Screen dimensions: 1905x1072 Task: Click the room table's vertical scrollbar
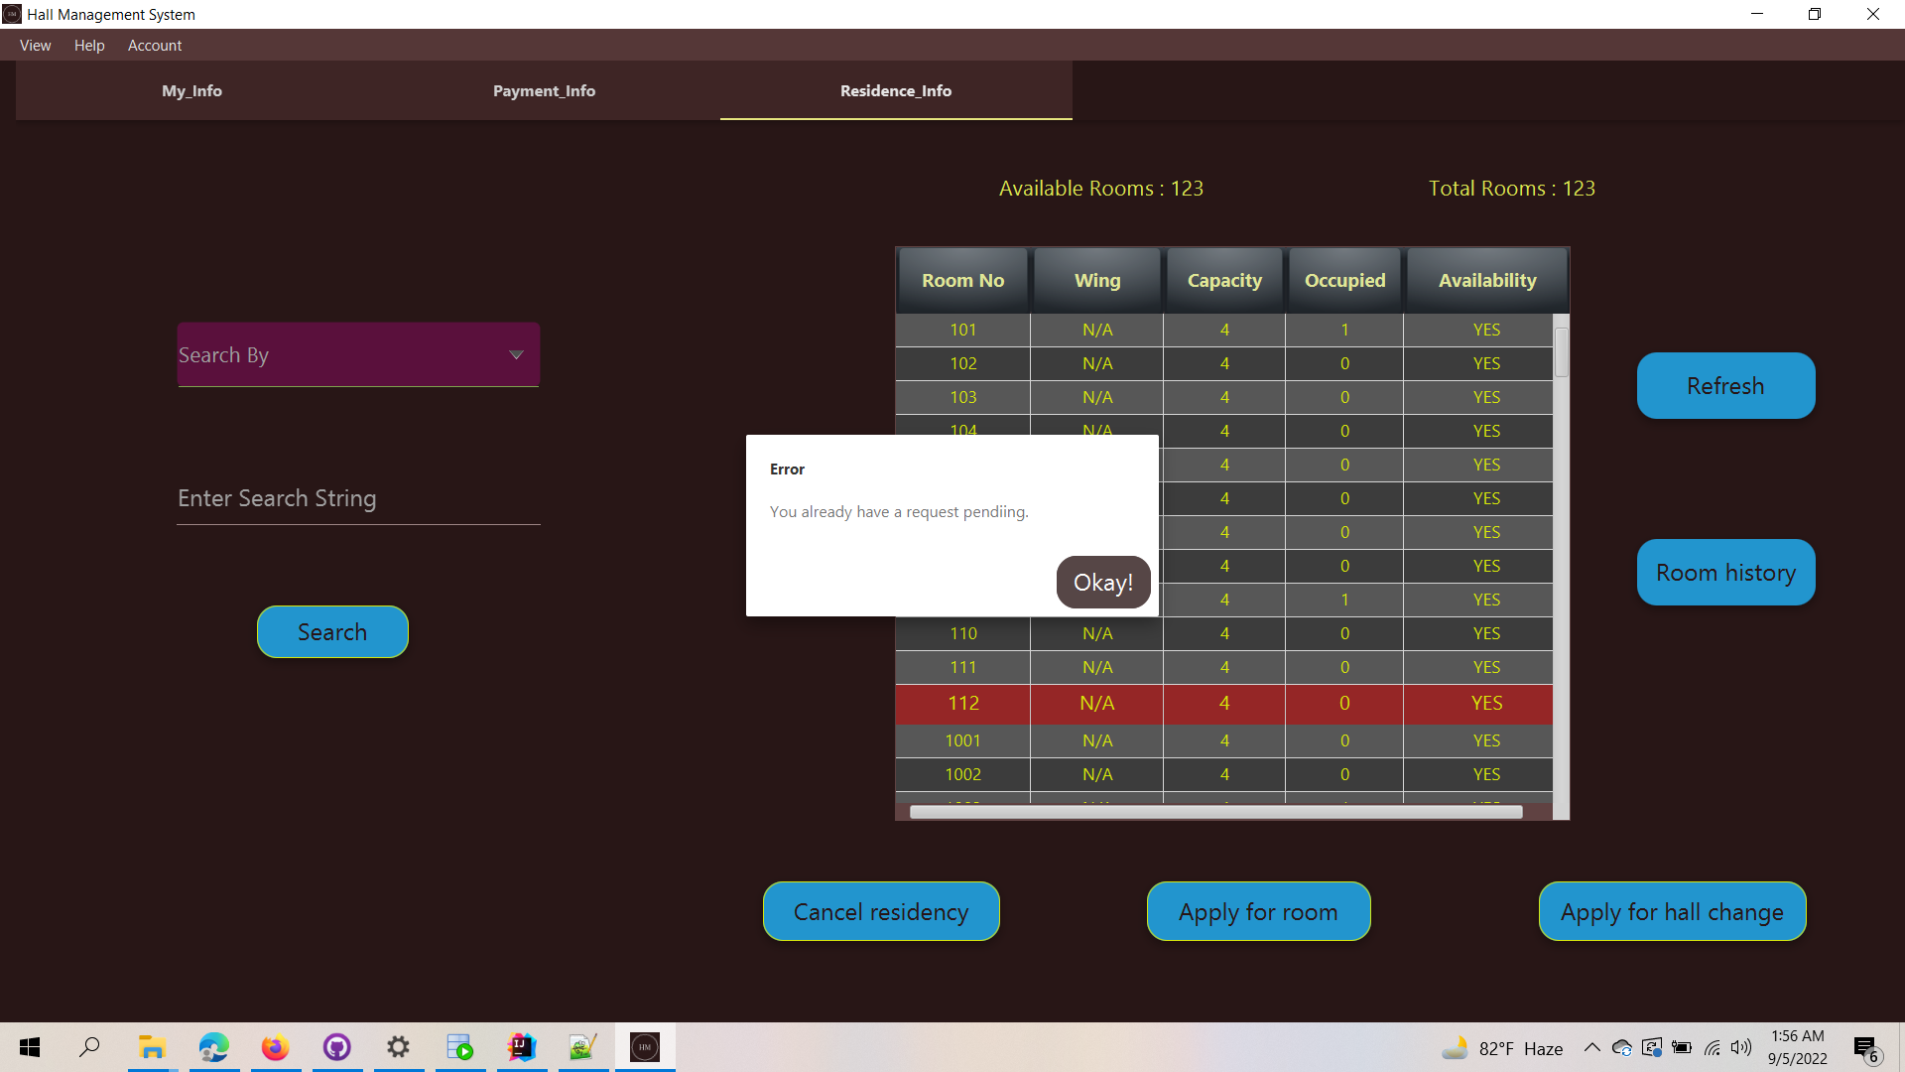tap(1560, 352)
